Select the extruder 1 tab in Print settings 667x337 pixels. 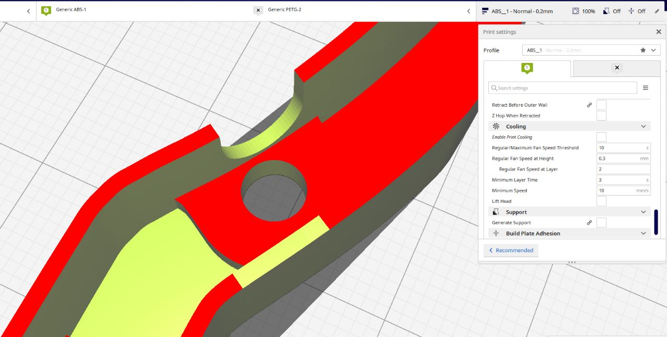pos(527,68)
